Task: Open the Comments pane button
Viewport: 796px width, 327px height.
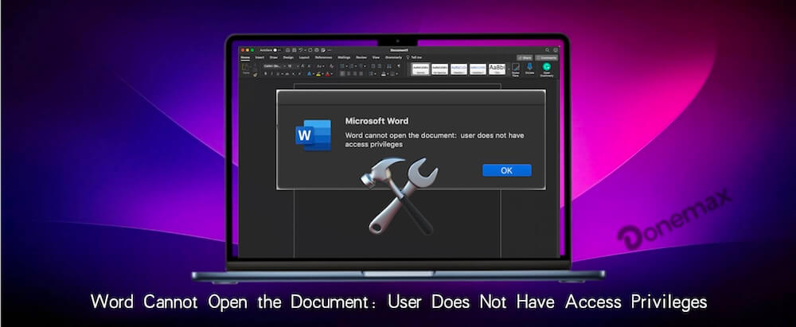Action: 547,58
